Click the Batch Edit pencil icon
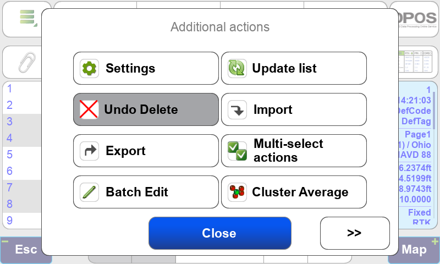This screenshot has width=440, height=264. click(x=89, y=192)
